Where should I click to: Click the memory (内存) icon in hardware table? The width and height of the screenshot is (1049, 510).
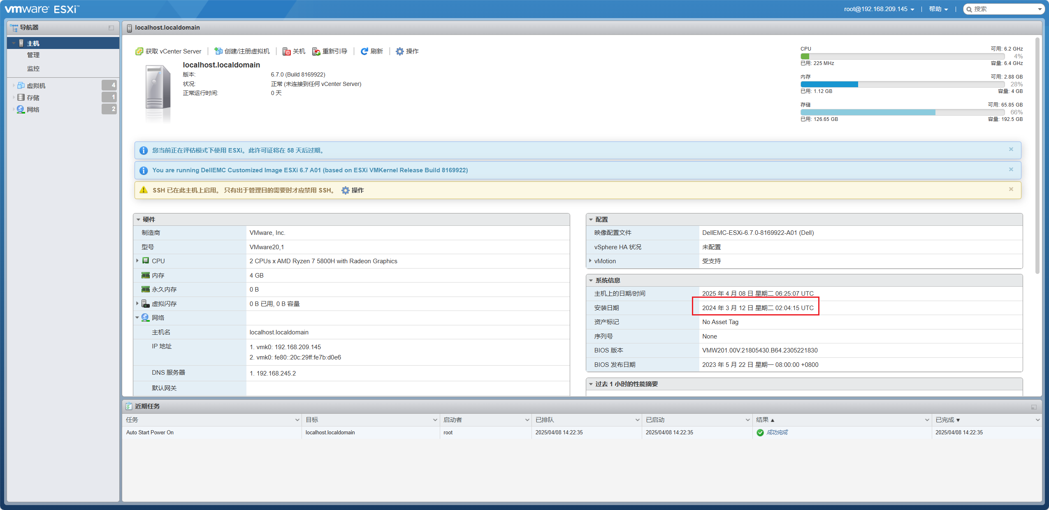point(146,275)
